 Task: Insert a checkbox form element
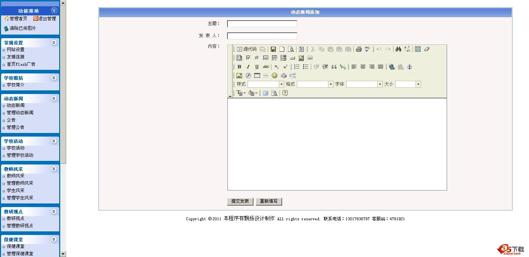pos(248,58)
